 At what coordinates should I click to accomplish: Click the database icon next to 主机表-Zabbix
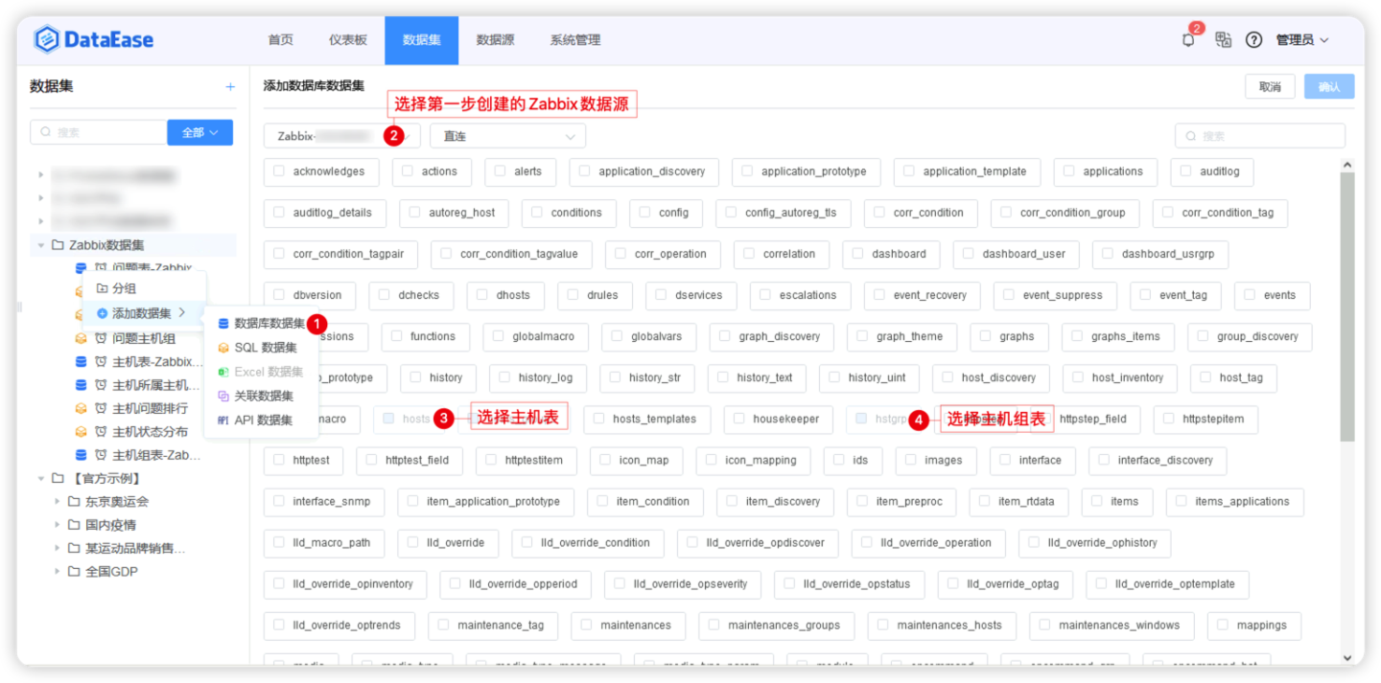(x=82, y=362)
